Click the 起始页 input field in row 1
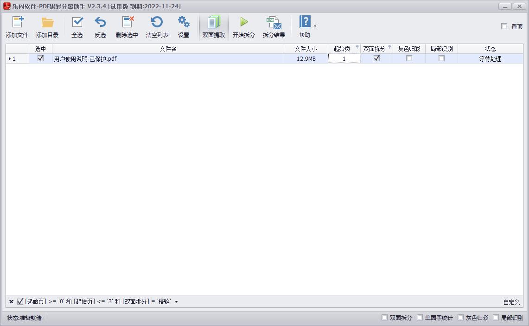This screenshot has height=326, width=529. [x=344, y=59]
